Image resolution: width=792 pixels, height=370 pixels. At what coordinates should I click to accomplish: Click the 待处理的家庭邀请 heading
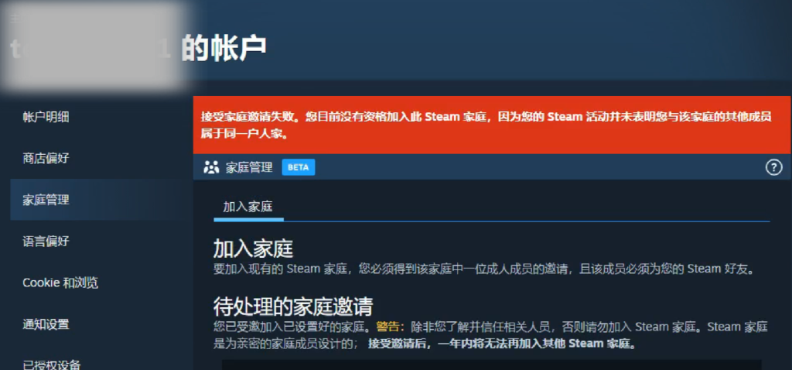coord(293,307)
